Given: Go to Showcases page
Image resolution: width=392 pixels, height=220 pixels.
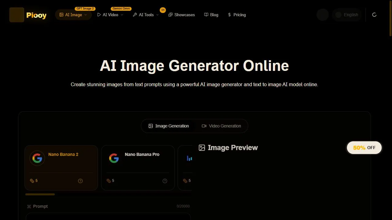Looking at the screenshot, I should click(182, 15).
